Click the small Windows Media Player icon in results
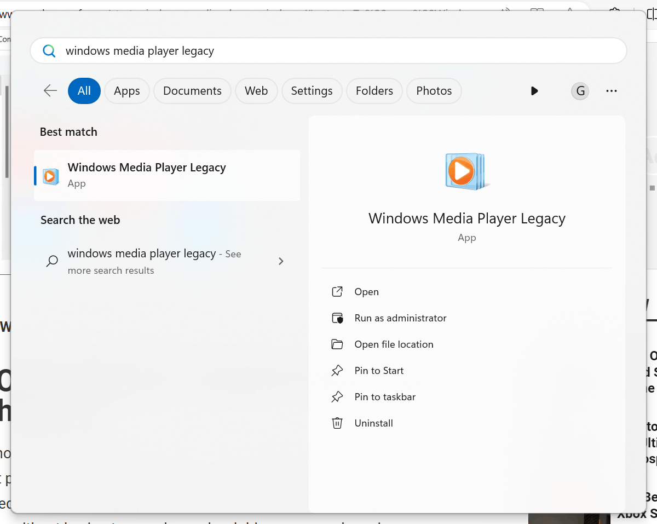 point(51,176)
